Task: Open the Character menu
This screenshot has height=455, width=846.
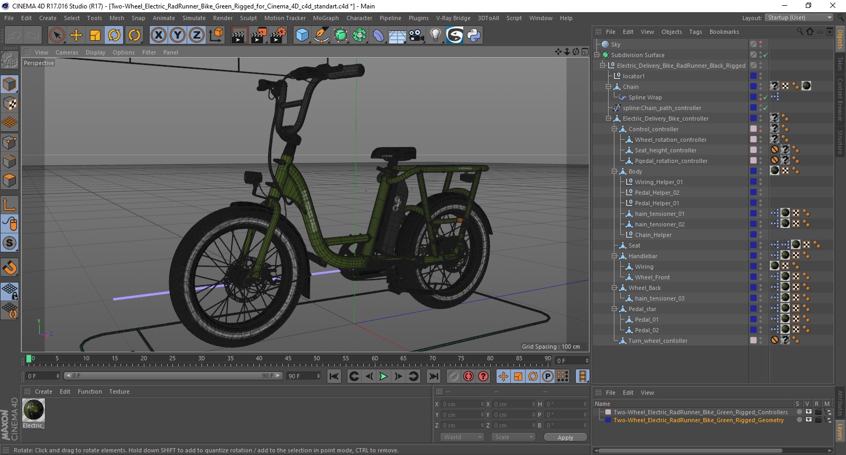Action: pyautogui.click(x=360, y=18)
